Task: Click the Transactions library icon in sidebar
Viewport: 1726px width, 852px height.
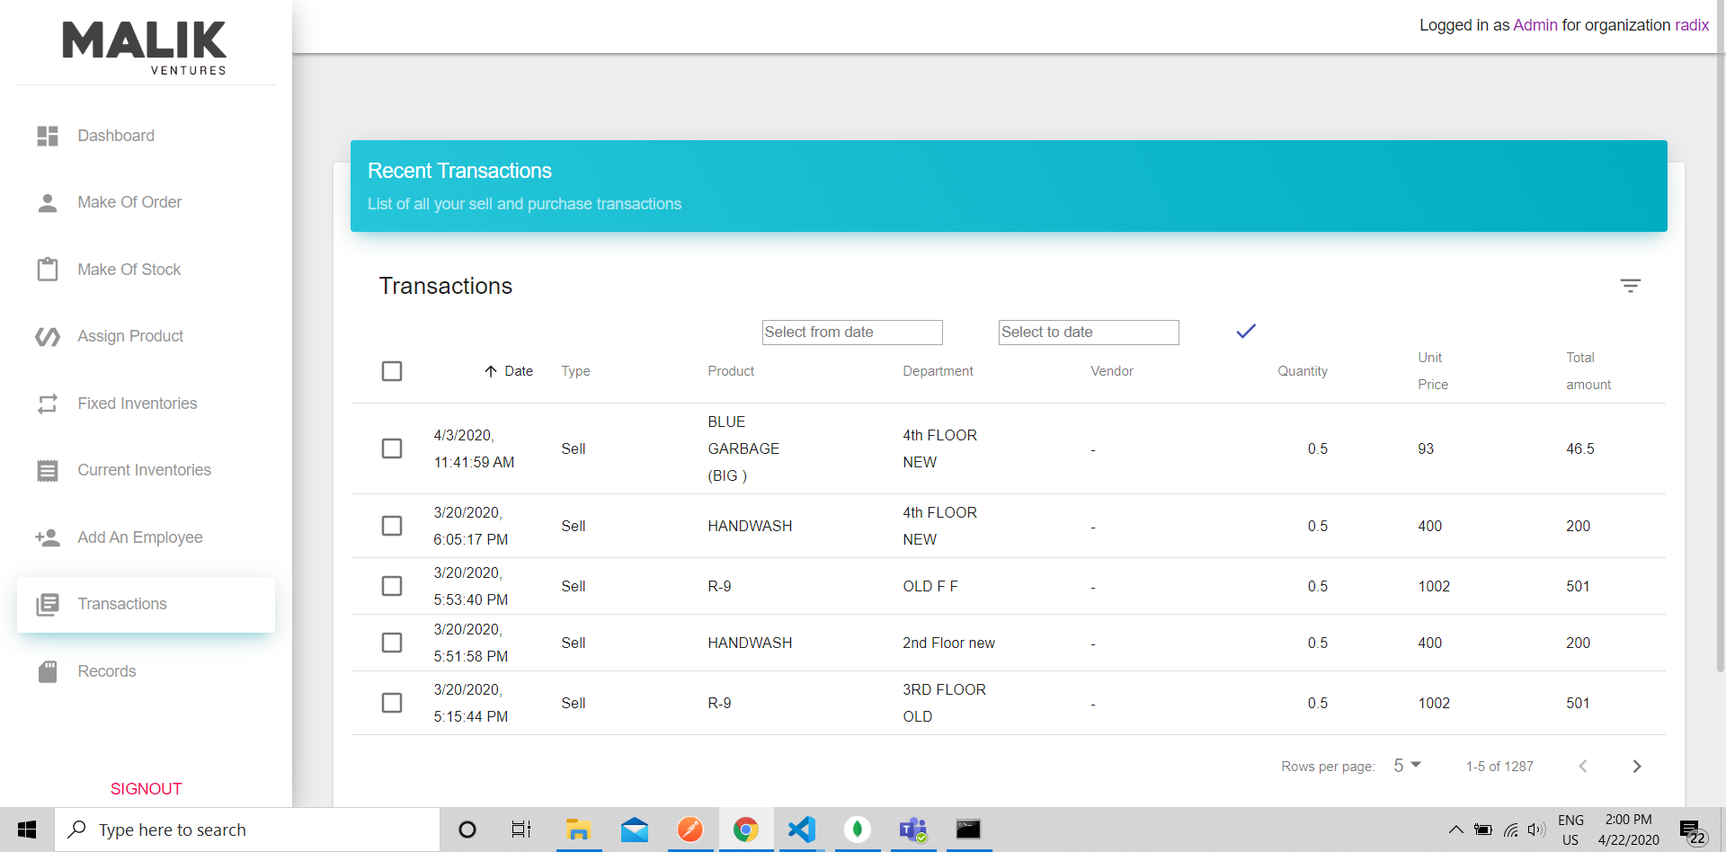Action: 48,605
